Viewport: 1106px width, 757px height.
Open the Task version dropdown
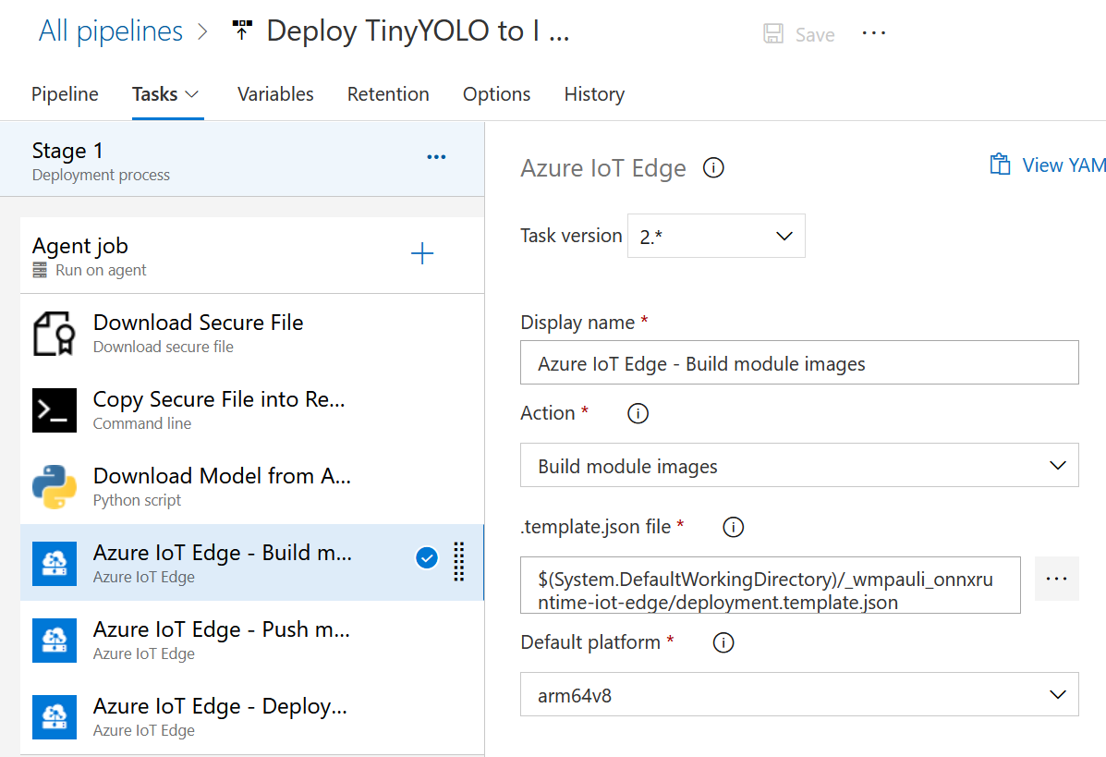[716, 236]
